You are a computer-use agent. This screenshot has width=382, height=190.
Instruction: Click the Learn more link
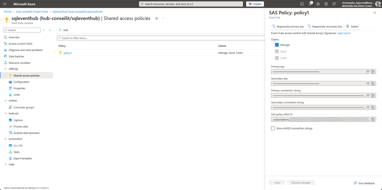point(343,33)
